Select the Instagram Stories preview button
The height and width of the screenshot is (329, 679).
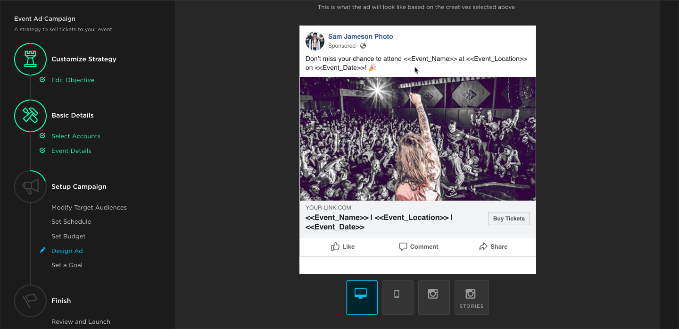[x=472, y=297]
